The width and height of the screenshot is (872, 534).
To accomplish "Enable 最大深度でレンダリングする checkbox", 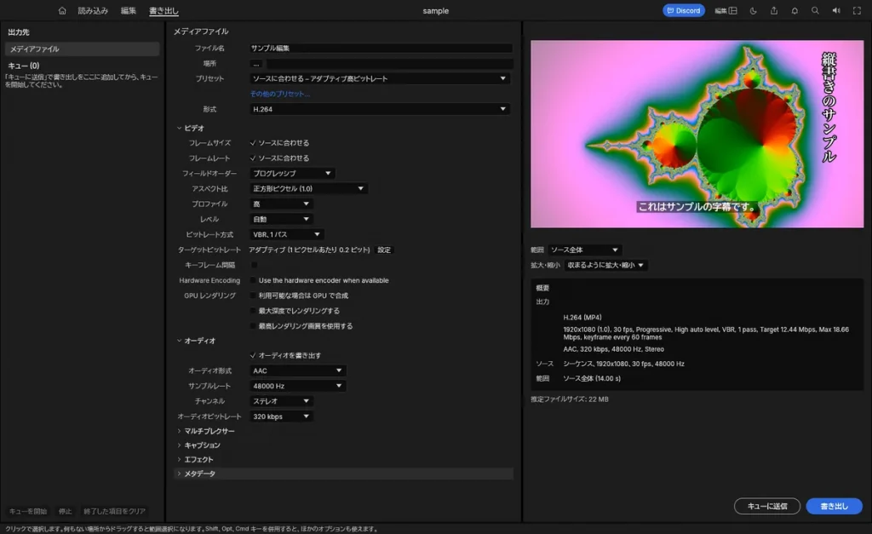I will click(254, 310).
